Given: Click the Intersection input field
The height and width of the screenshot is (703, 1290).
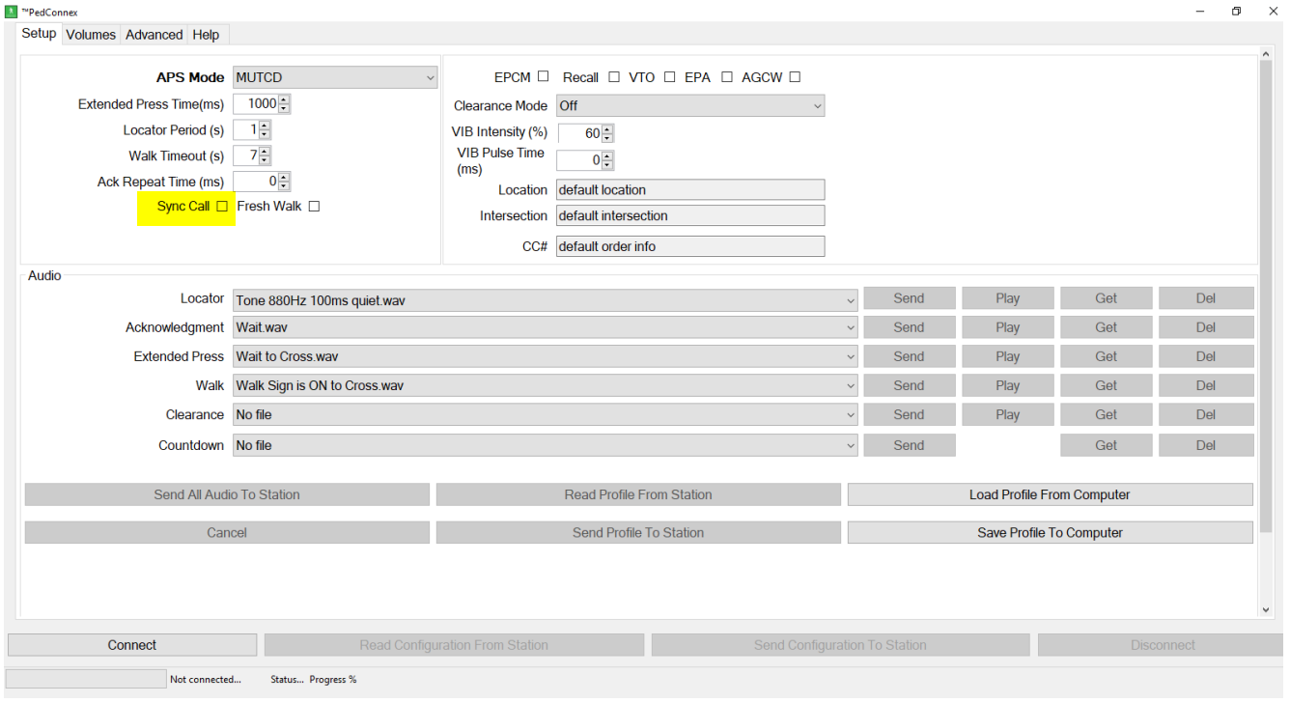Looking at the screenshot, I should (690, 216).
